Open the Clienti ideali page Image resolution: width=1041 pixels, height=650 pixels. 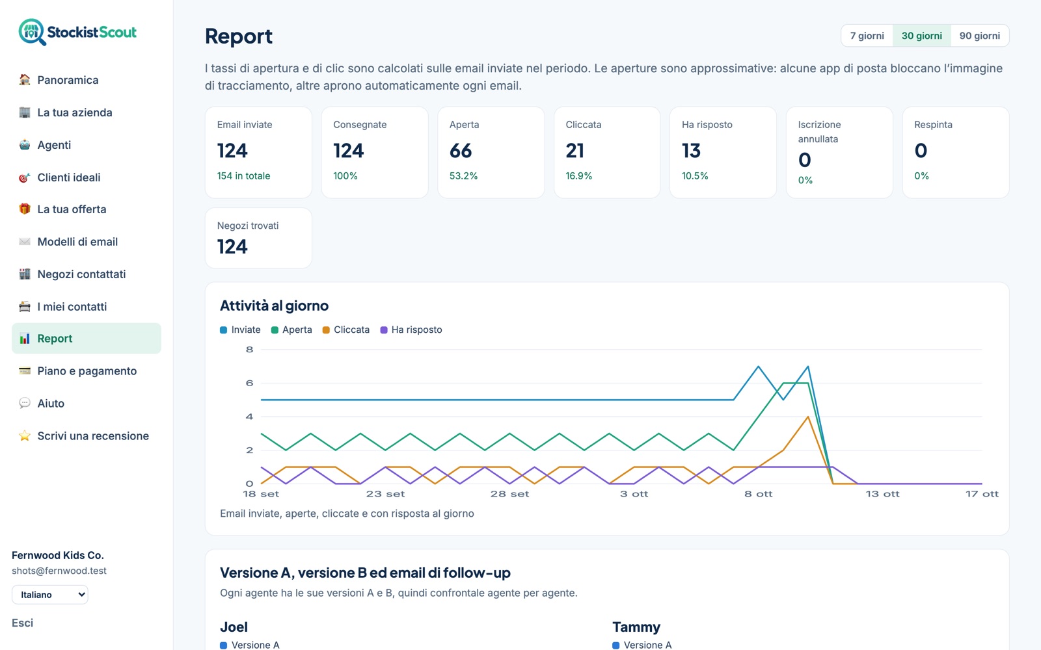(x=87, y=177)
